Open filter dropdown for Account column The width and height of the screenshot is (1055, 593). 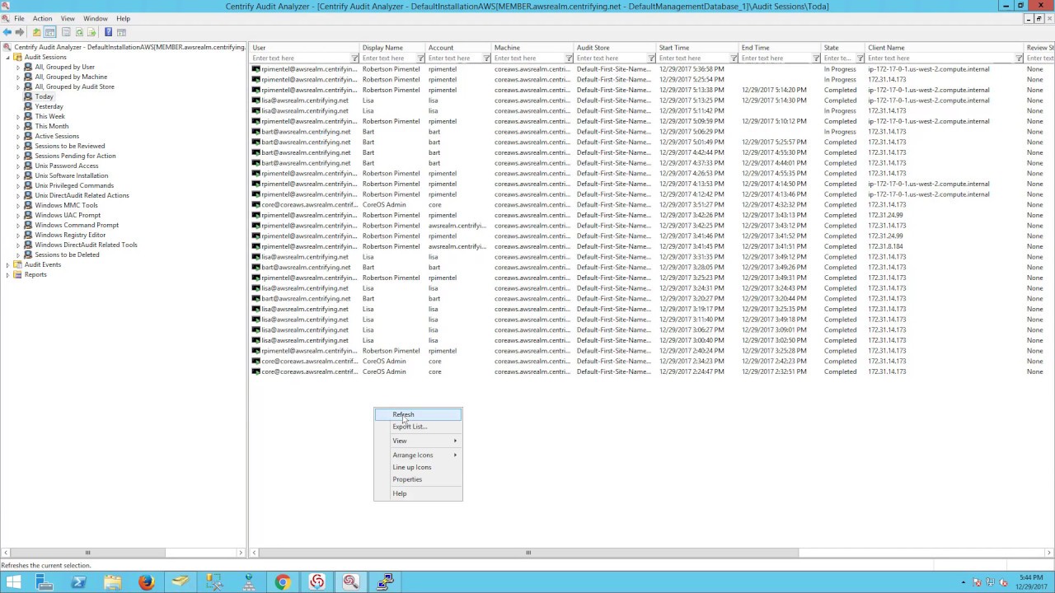(486, 58)
